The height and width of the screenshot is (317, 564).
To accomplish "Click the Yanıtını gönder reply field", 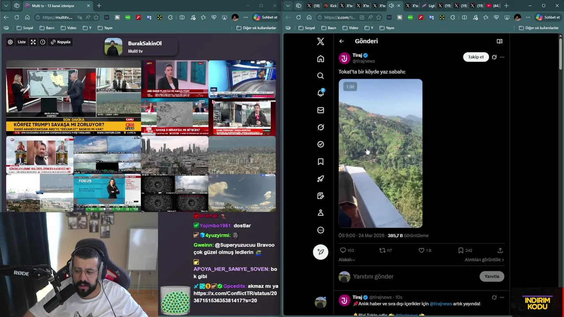I will (x=414, y=276).
